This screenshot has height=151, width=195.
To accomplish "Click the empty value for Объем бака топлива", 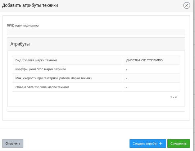I will 151,87.
